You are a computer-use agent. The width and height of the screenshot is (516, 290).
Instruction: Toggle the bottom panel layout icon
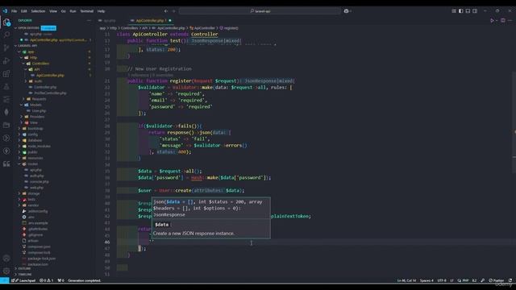coord(468,10)
